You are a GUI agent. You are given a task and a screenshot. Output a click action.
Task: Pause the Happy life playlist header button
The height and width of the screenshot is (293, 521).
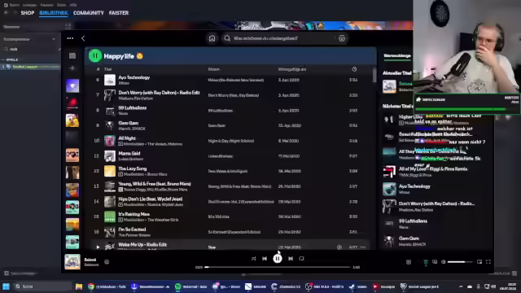(x=95, y=56)
